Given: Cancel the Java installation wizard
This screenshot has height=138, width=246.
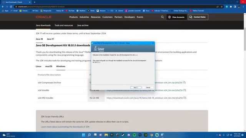Looking at the screenshot, I should [x=148, y=87].
